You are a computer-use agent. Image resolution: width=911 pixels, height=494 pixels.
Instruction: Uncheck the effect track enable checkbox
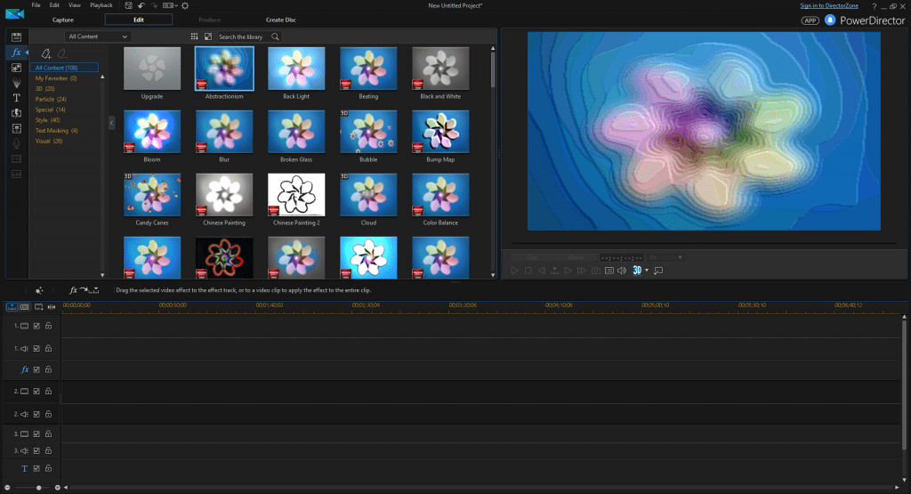pyautogui.click(x=36, y=369)
